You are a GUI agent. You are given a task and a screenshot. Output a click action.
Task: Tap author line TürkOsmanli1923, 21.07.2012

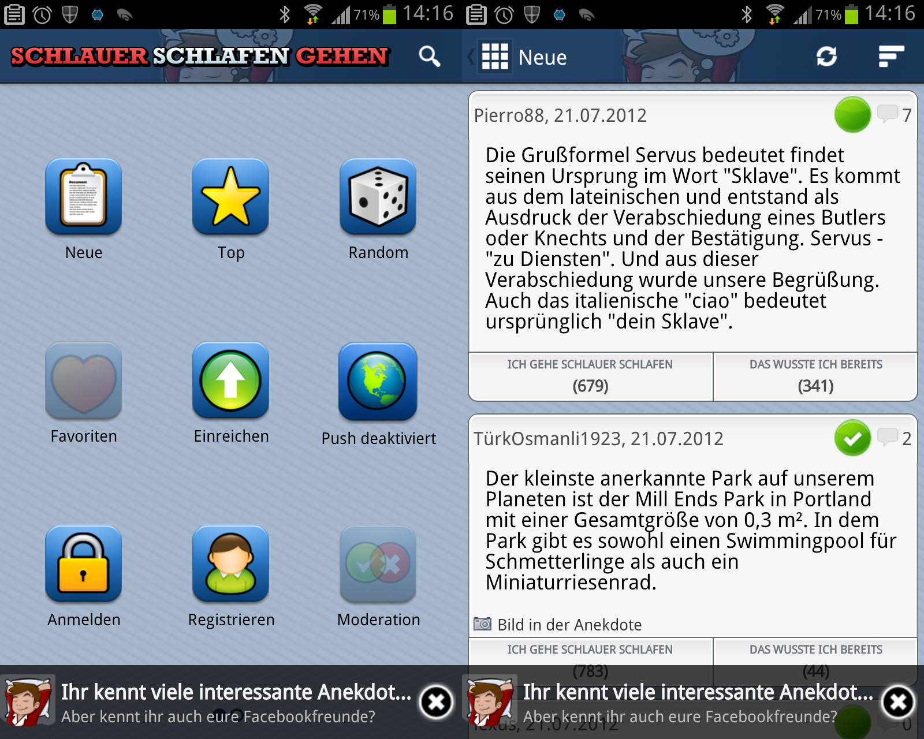click(598, 439)
